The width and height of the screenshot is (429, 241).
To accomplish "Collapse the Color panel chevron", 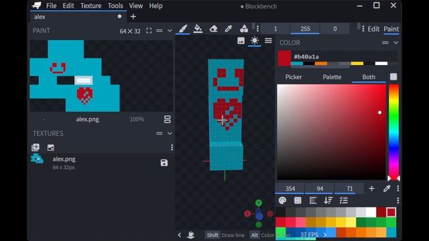I will coord(395,43).
